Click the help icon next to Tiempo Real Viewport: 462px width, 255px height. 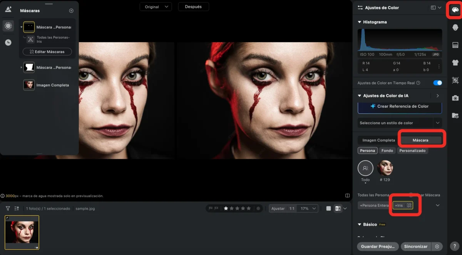coord(418,83)
